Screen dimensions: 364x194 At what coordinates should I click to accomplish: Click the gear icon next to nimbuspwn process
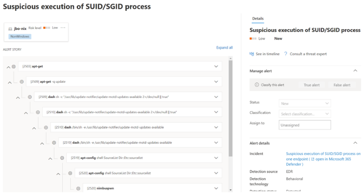point(77,188)
